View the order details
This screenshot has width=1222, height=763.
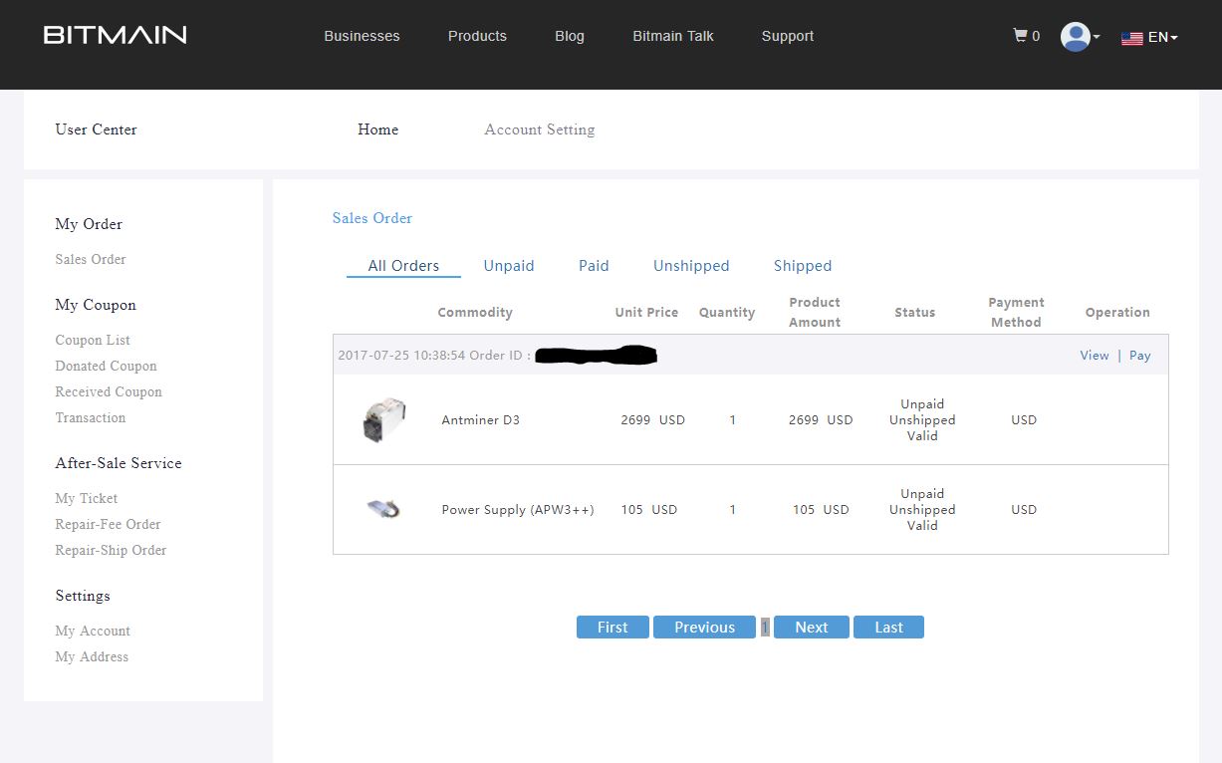(1095, 356)
